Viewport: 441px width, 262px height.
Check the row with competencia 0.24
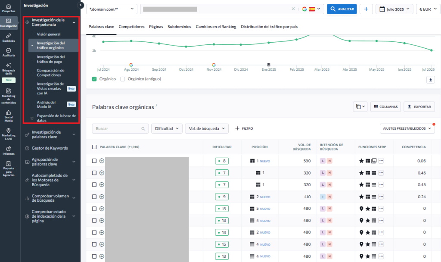94,196
